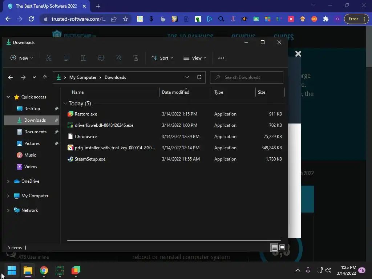Switch to large thumbnails view icon

[x=282, y=248]
